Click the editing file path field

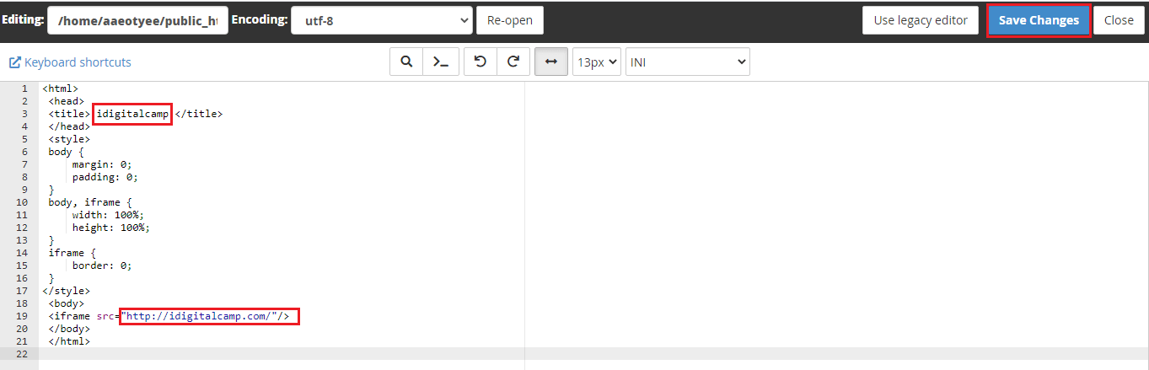(137, 20)
